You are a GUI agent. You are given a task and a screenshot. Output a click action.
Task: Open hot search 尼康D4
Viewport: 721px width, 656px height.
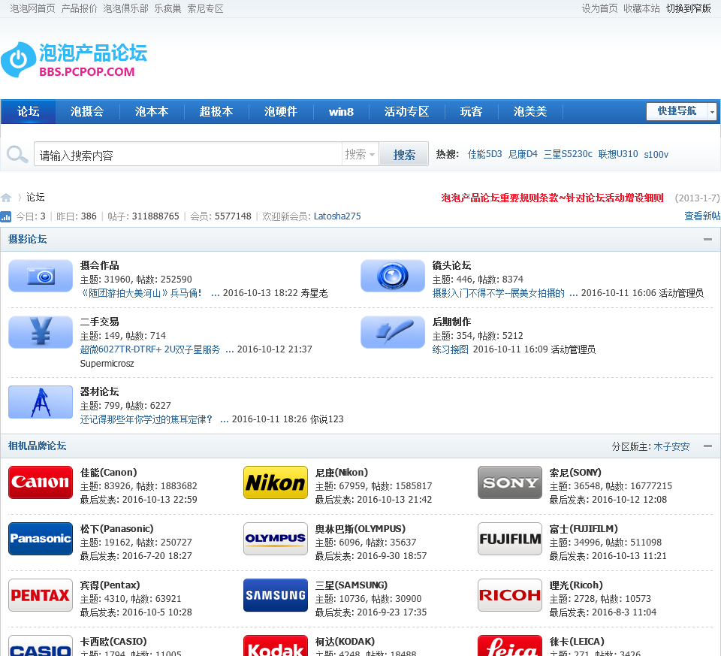coord(523,154)
